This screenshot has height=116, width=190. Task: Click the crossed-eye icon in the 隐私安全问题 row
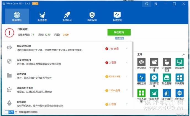tap(9, 48)
